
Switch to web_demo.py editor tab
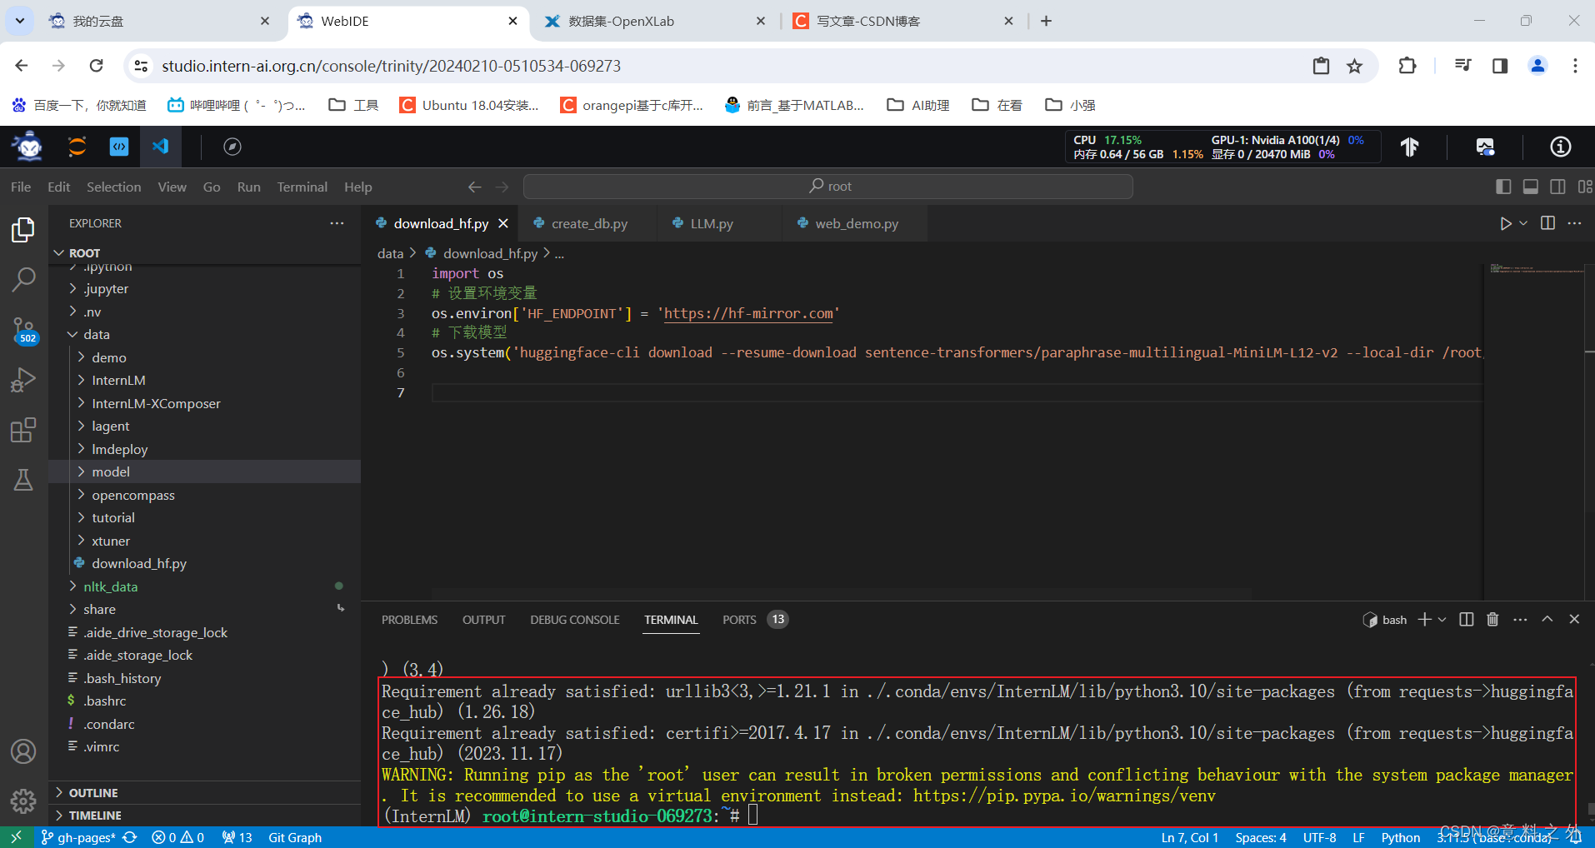(x=855, y=223)
